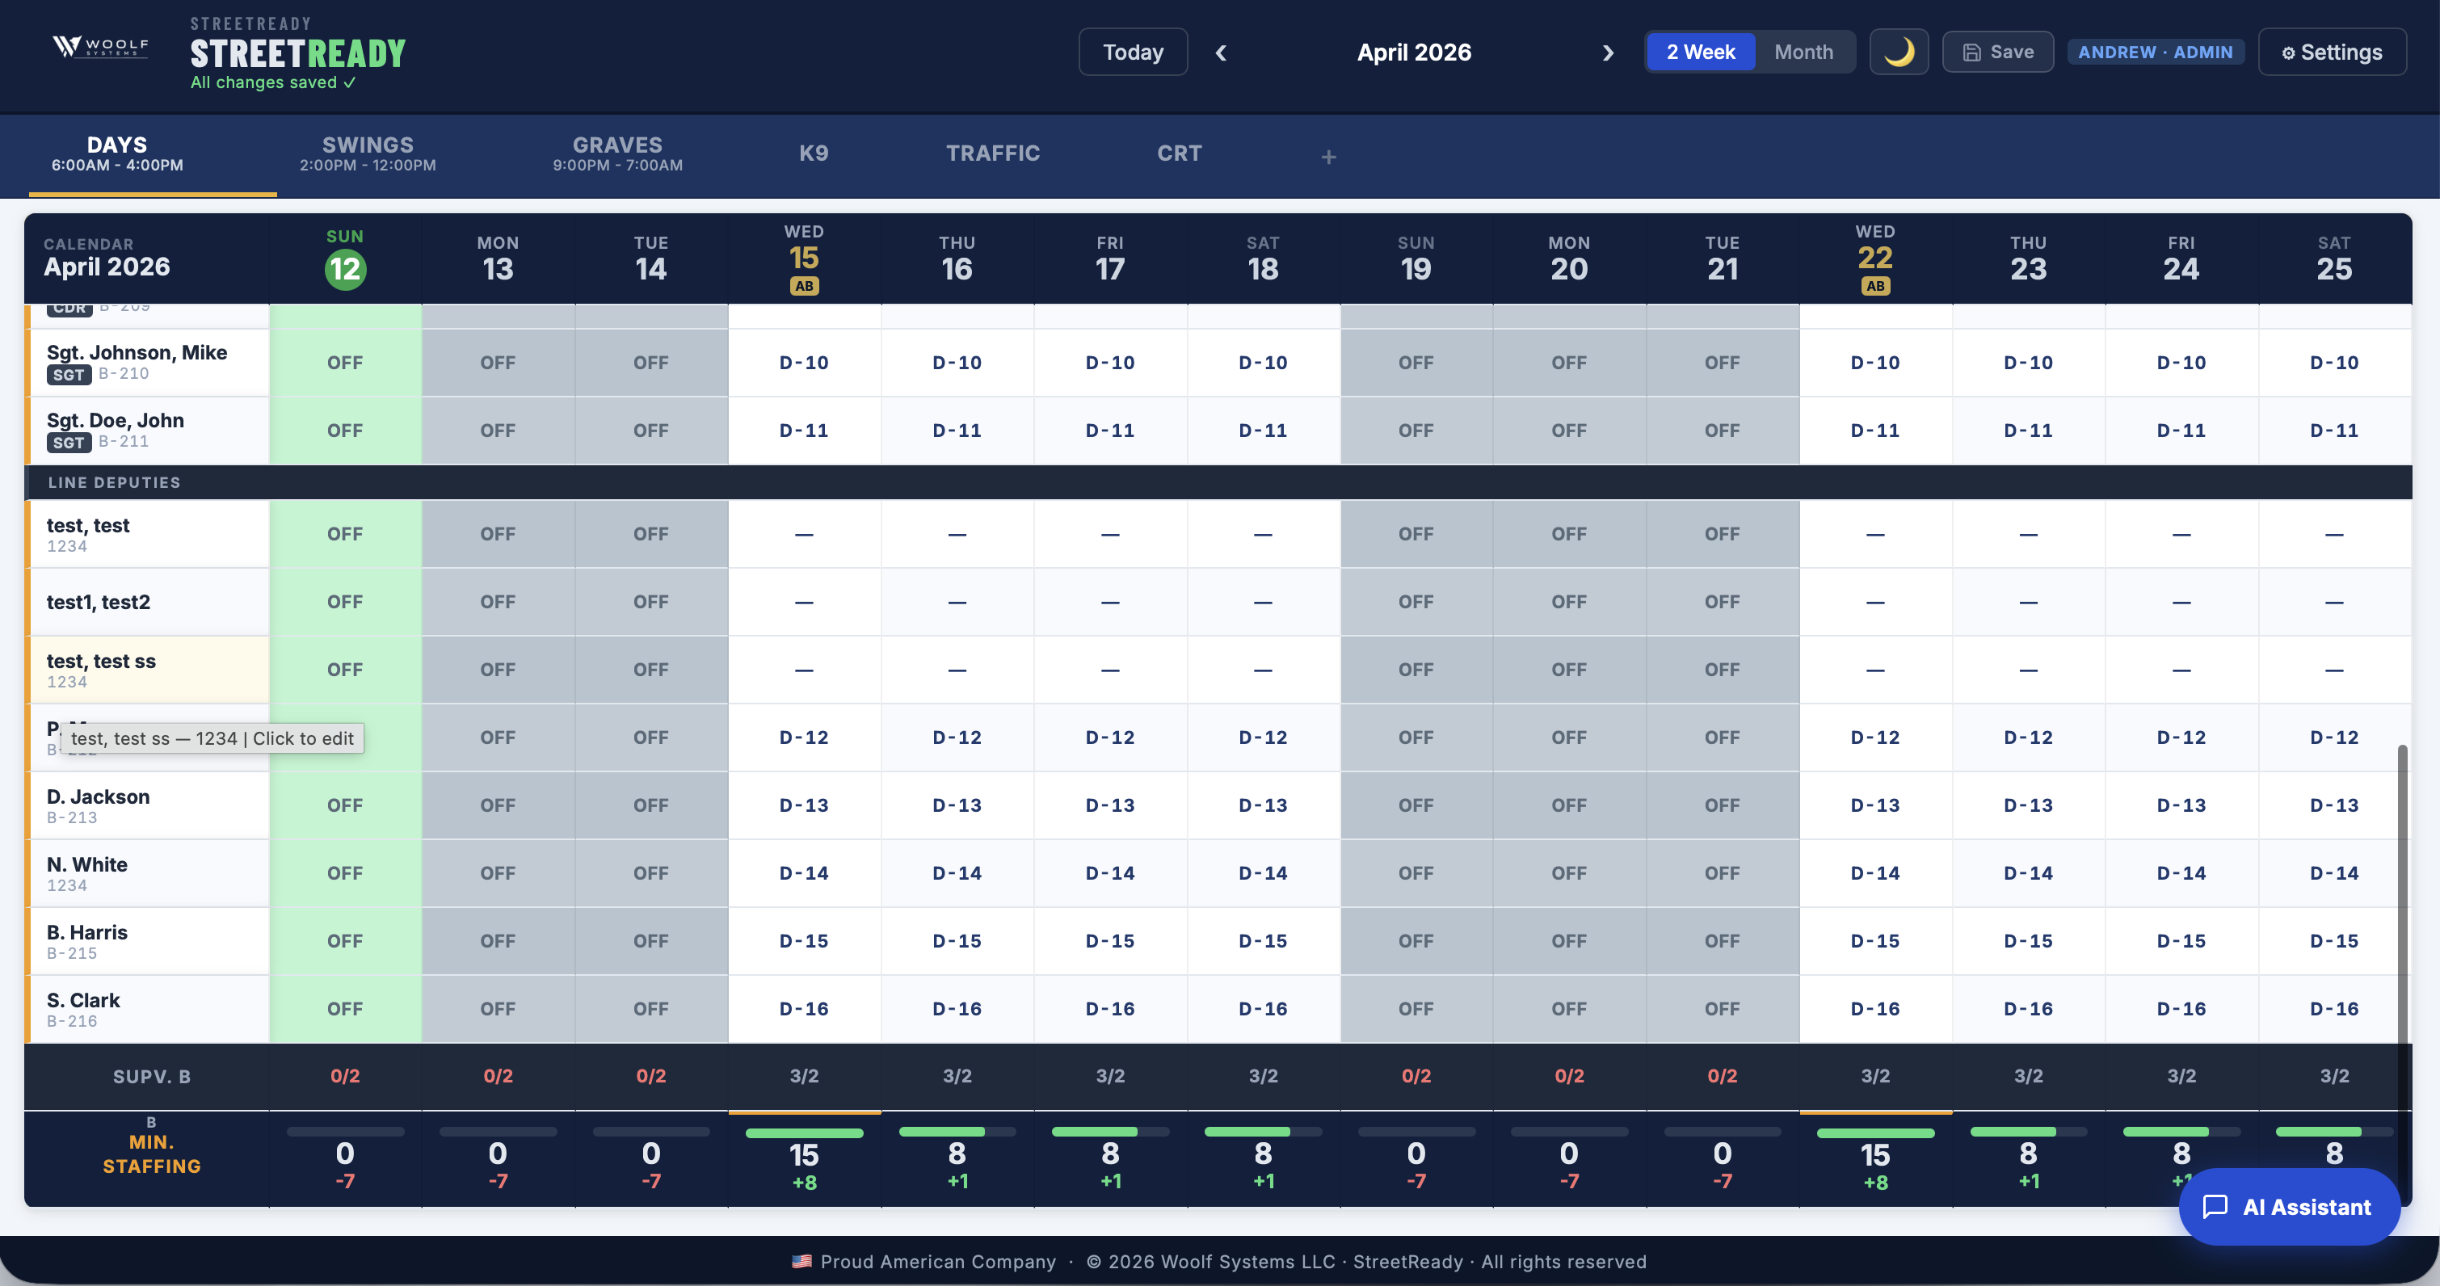Click the SGT badge for Sgt. Doe
The height and width of the screenshot is (1286, 2440).
pyautogui.click(x=68, y=442)
